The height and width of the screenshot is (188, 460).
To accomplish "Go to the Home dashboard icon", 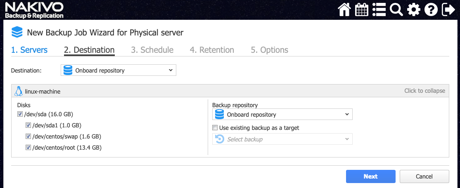I will coord(344,9).
